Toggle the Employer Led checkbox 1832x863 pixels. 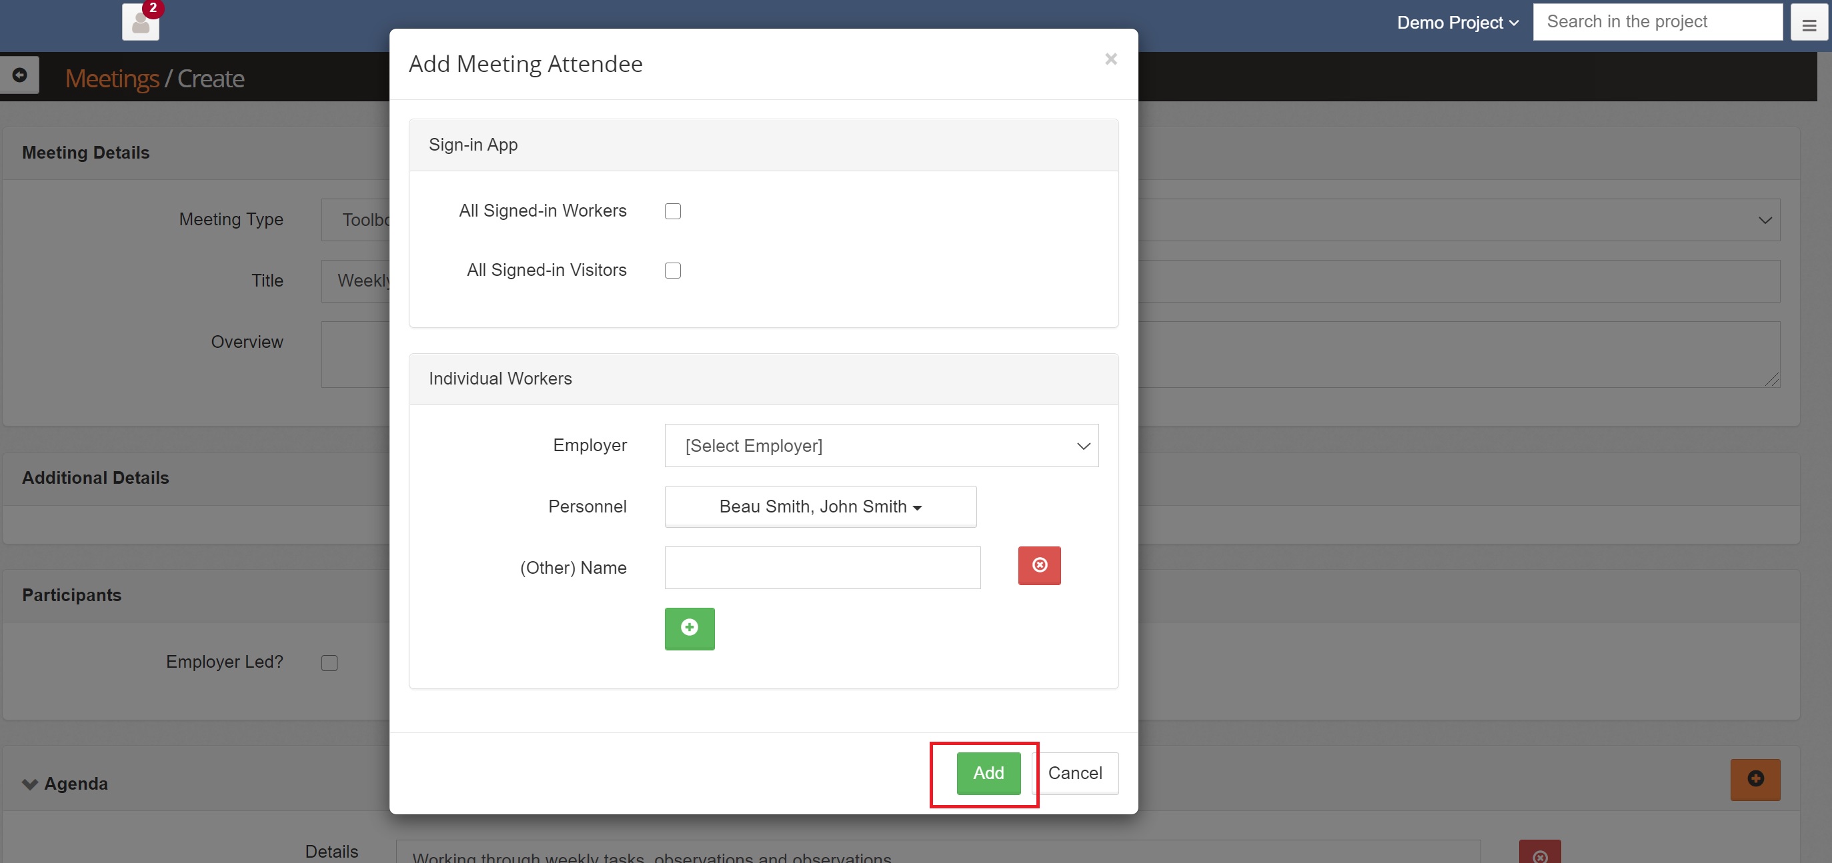[x=329, y=662]
